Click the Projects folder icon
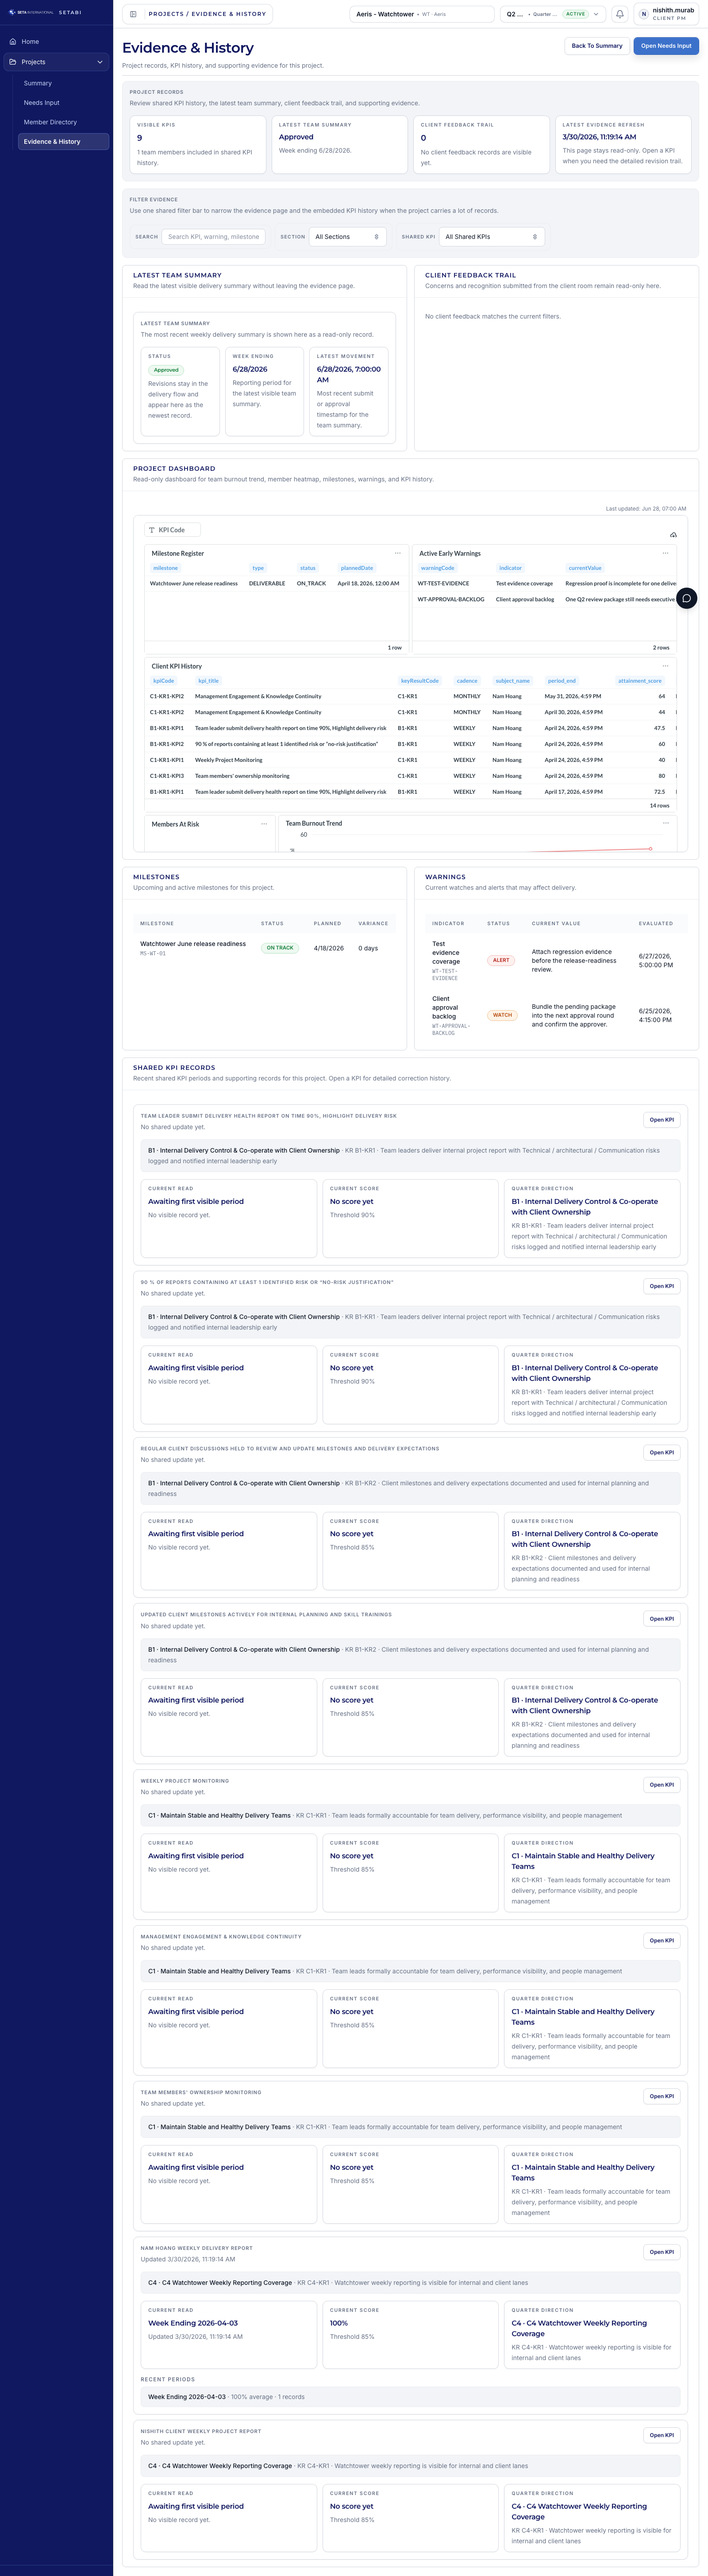The width and height of the screenshot is (708, 2576). coord(13,62)
